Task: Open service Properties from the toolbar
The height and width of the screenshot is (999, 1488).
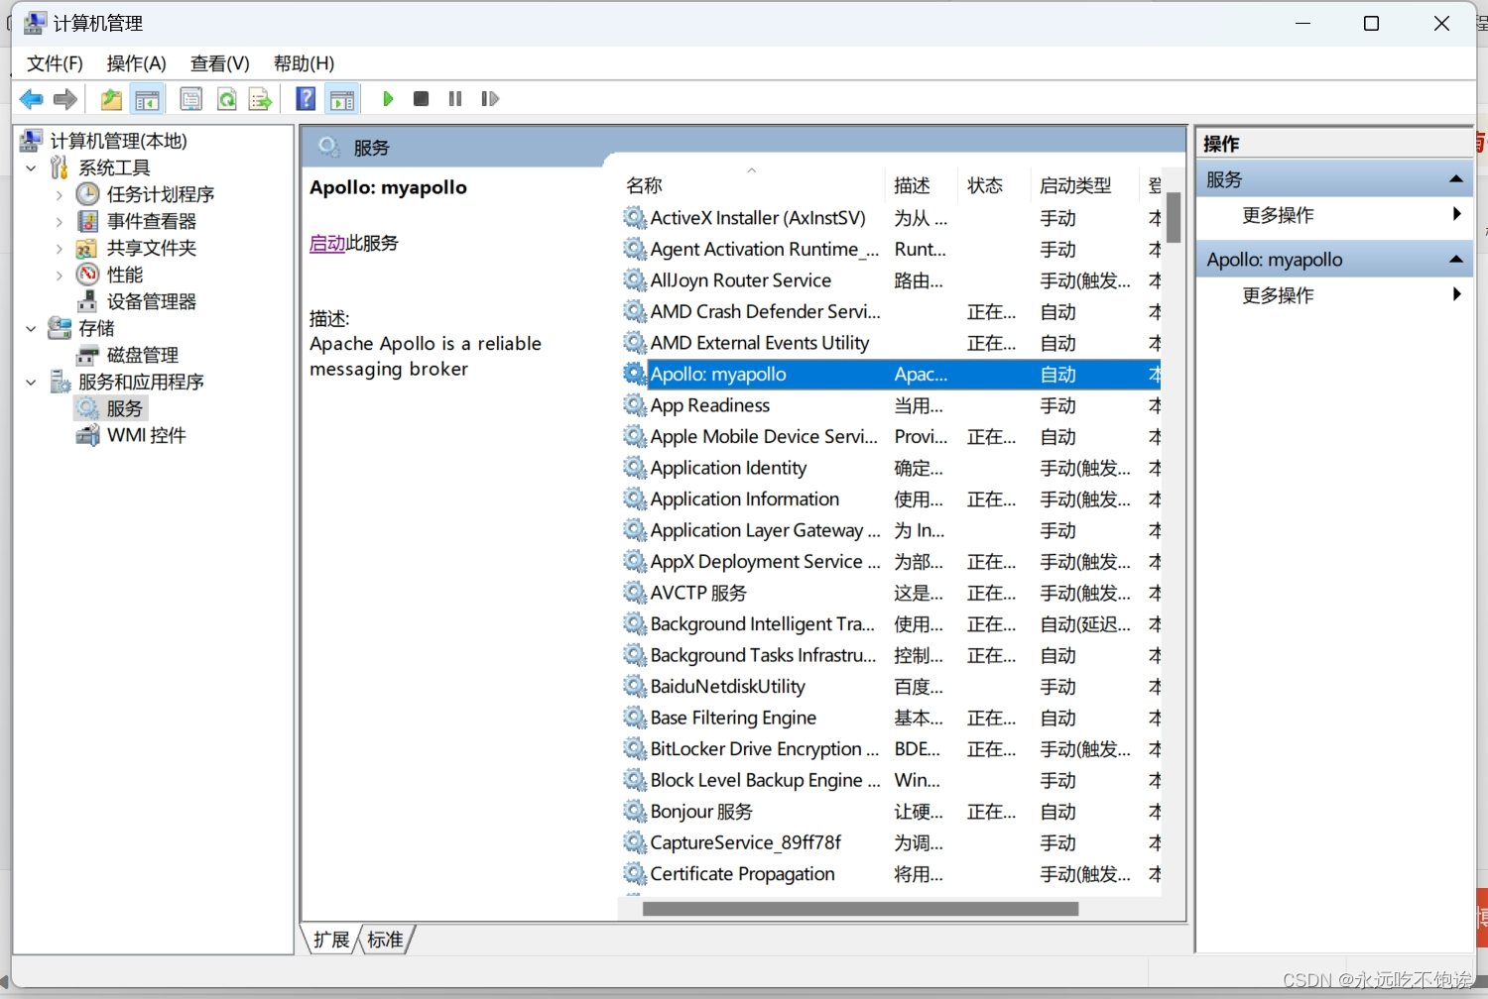Action: [x=190, y=98]
